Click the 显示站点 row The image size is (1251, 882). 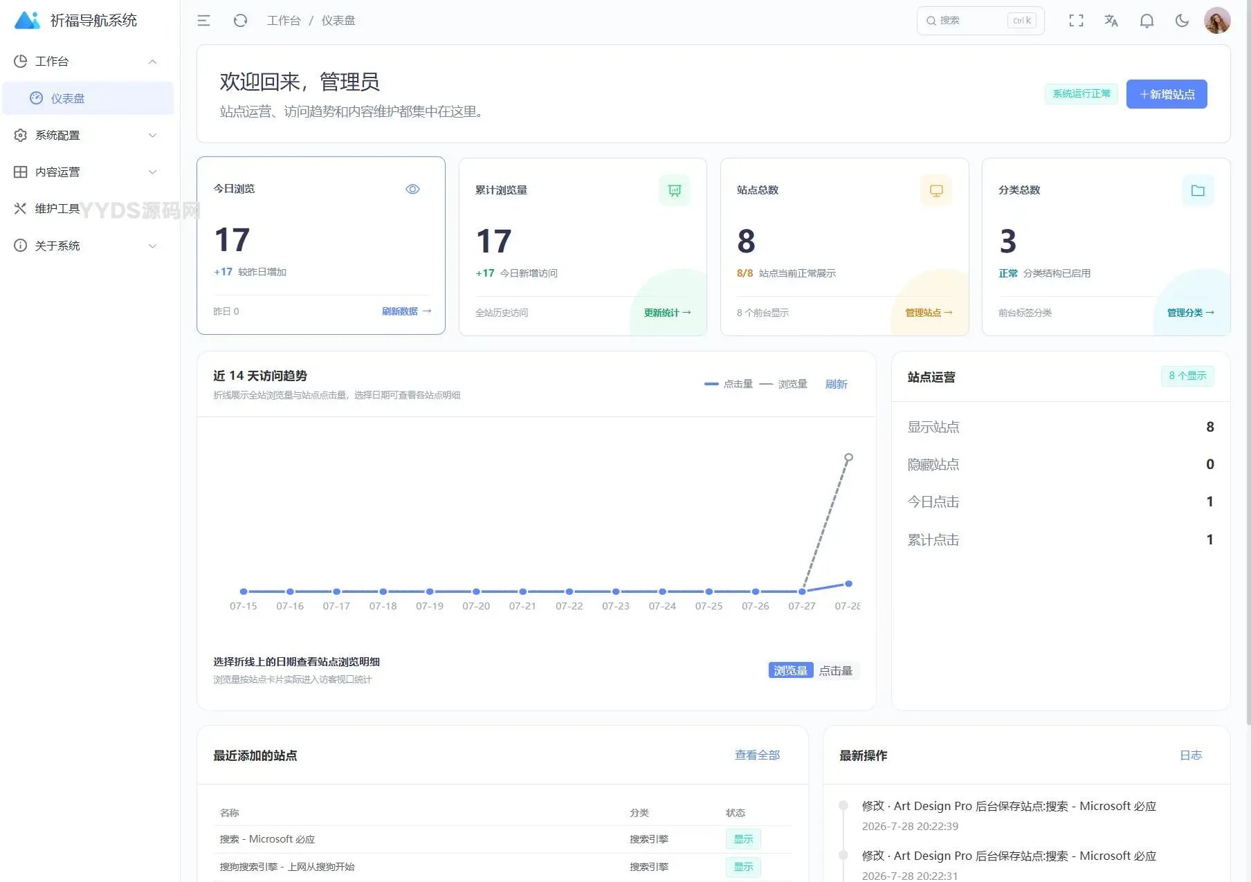(1061, 427)
